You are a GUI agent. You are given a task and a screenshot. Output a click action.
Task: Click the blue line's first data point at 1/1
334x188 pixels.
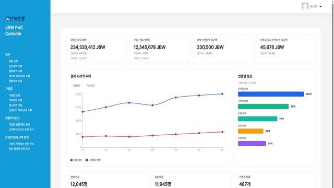(82, 112)
